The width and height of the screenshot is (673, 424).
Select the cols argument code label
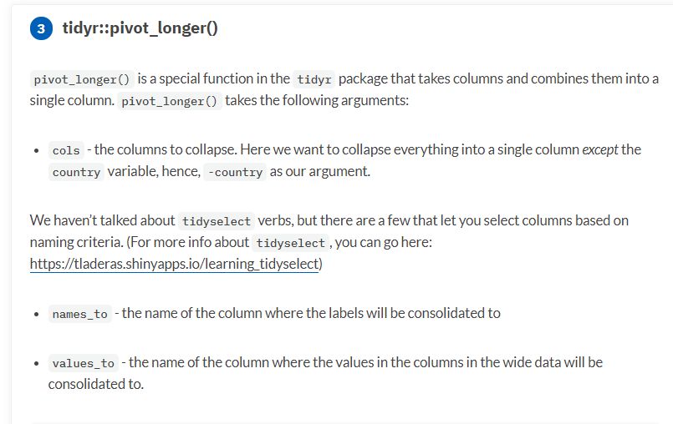point(66,150)
